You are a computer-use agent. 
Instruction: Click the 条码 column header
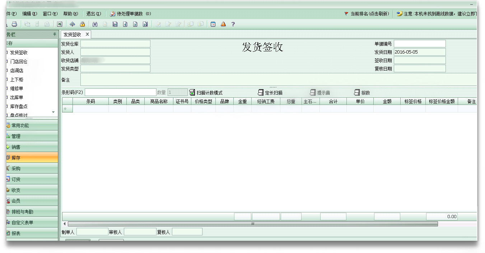(x=90, y=101)
